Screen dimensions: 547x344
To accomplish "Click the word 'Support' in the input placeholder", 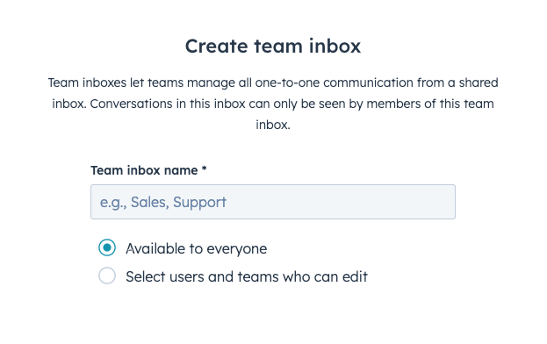I will pyautogui.click(x=200, y=203).
